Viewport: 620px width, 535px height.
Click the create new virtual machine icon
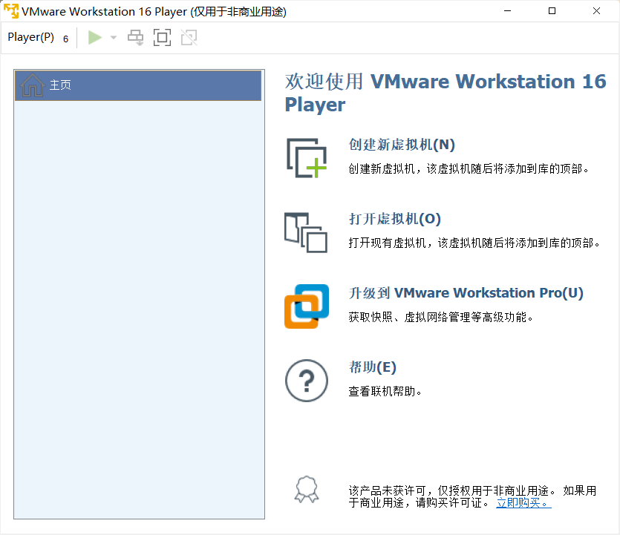307,157
